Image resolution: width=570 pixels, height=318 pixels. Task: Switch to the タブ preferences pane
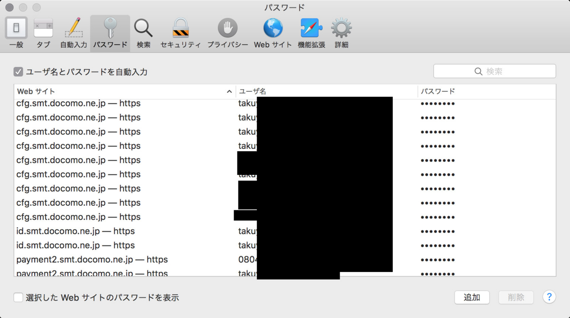43,33
